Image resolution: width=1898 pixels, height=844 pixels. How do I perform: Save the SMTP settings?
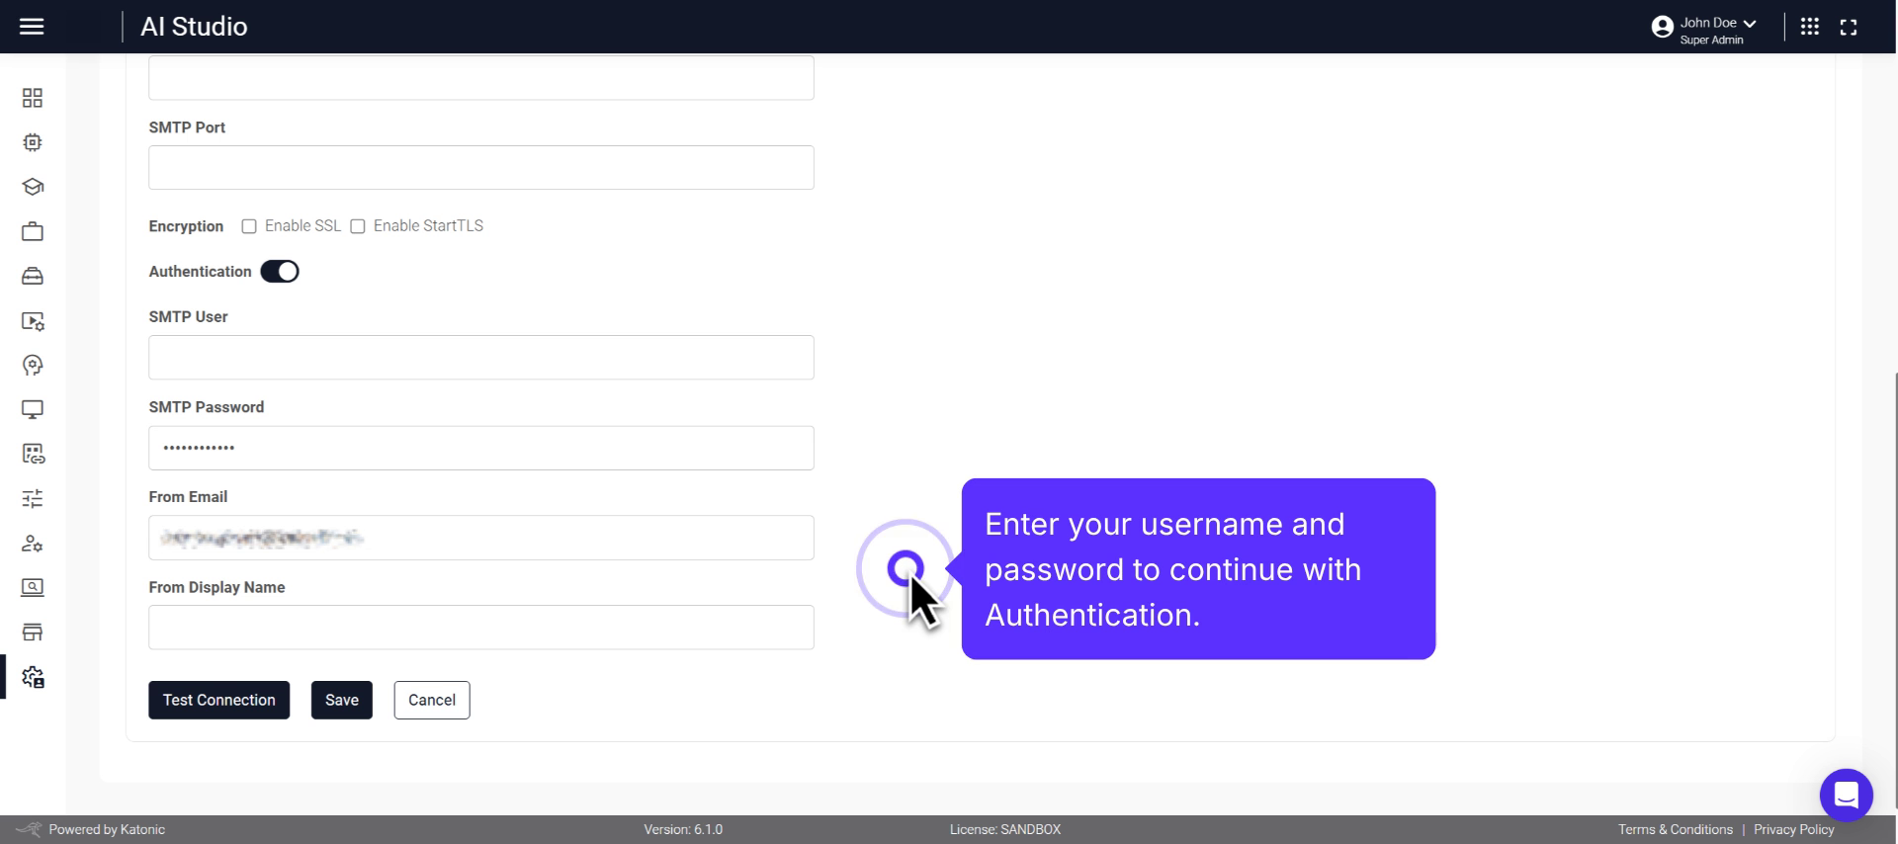pos(342,700)
